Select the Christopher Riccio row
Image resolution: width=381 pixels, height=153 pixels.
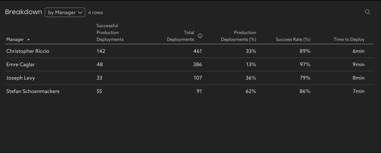(28, 51)
